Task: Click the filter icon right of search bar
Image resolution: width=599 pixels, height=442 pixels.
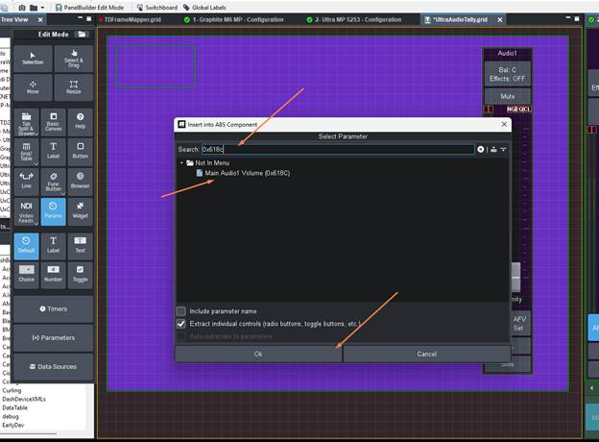Action: [x=504, y=150]
